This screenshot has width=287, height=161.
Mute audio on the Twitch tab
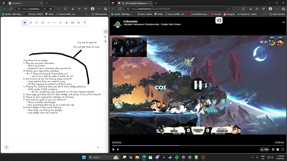tap(123, 3)
